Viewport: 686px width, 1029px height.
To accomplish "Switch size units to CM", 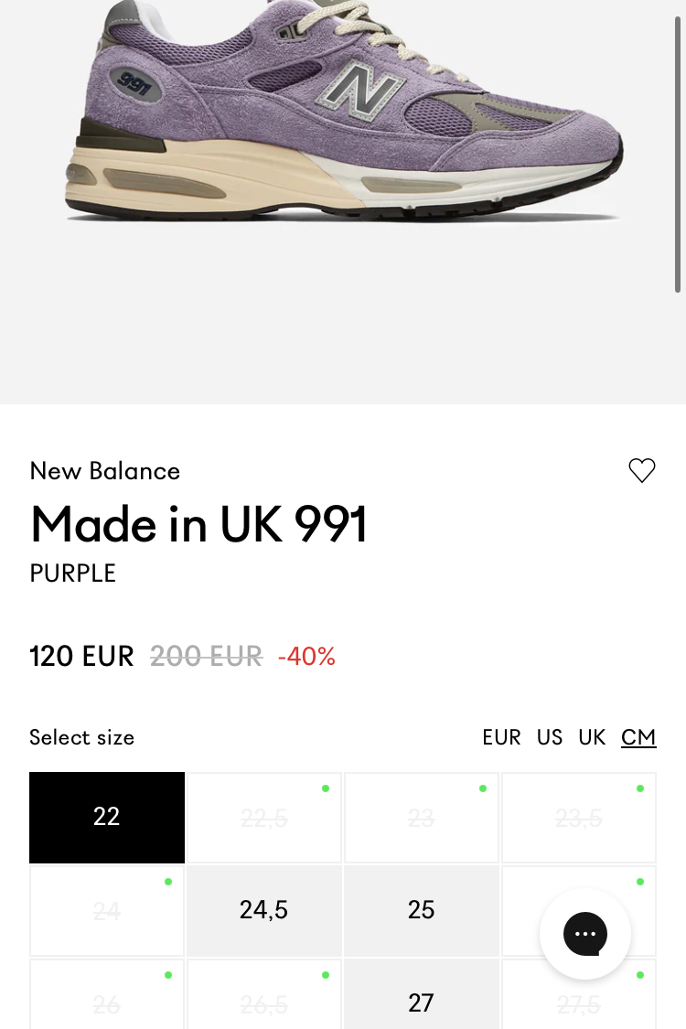I will pos(638,737).
